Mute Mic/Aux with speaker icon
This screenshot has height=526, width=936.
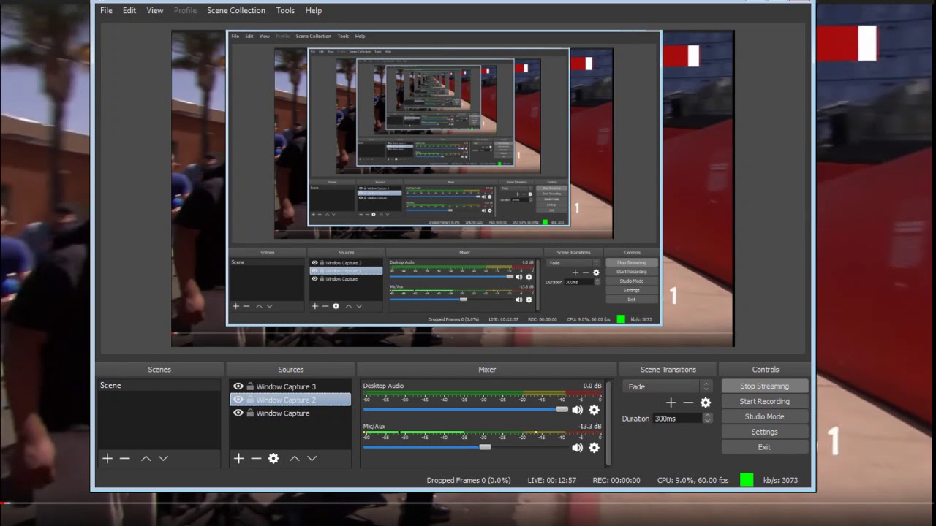click(577, 447)
